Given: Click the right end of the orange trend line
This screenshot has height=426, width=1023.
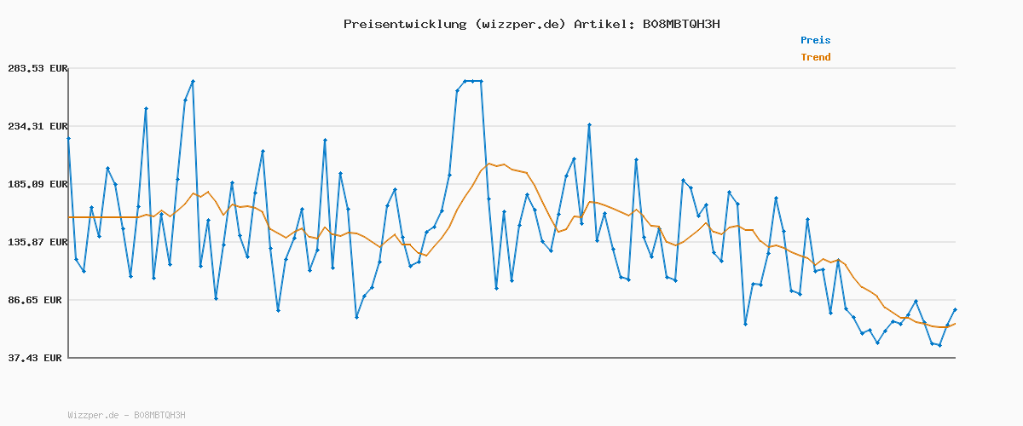Looking at the screenshot, I should point(955,324).
